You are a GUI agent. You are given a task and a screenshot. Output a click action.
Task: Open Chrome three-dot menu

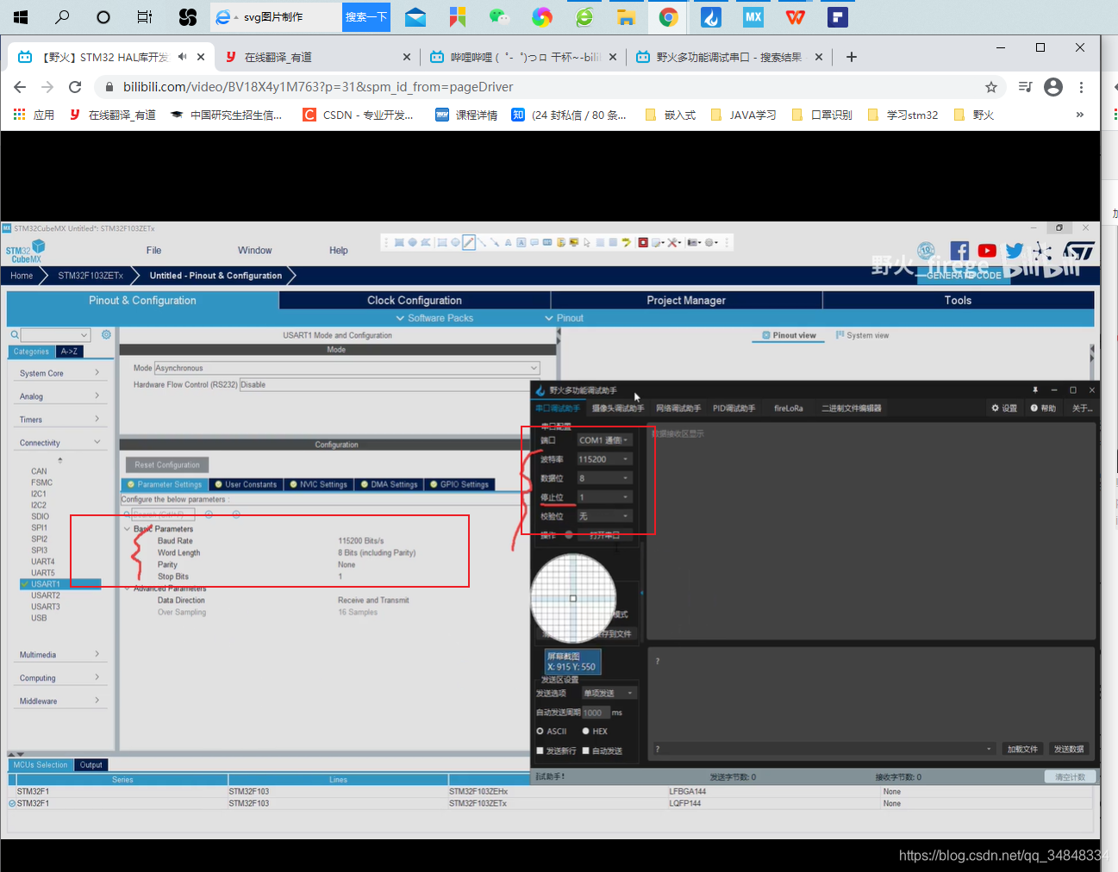click(x=1081, y=87)
